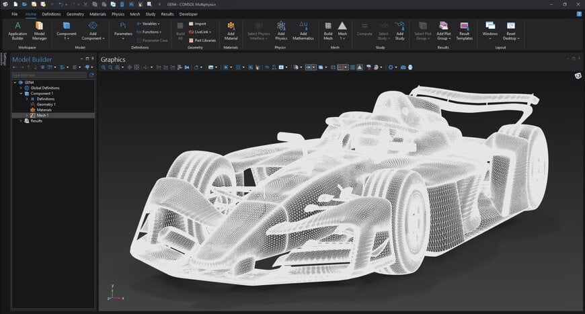Click Zoom In in Graphics toolbar

[x=104, y=67]
